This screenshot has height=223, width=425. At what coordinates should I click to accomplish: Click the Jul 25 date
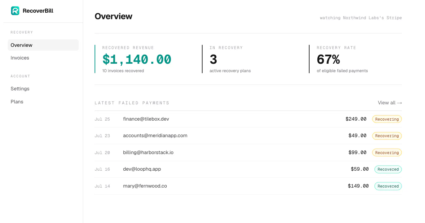102,119
